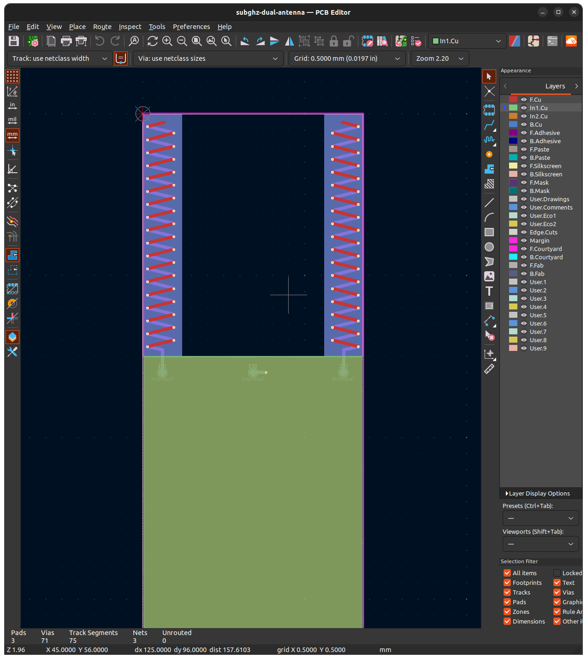This screenshot has height=659, width=587.
Task: Activate the Add Filled Zone tool
Action: pos(490,169)
